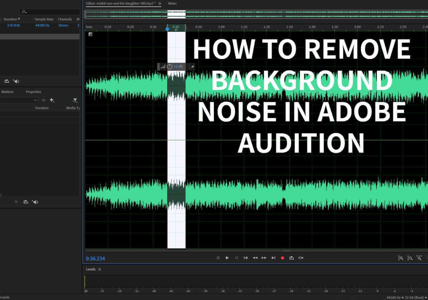The image size is (428, 300).
Task: Zoom out amplitude icon
Action: [x=410, y=258]
